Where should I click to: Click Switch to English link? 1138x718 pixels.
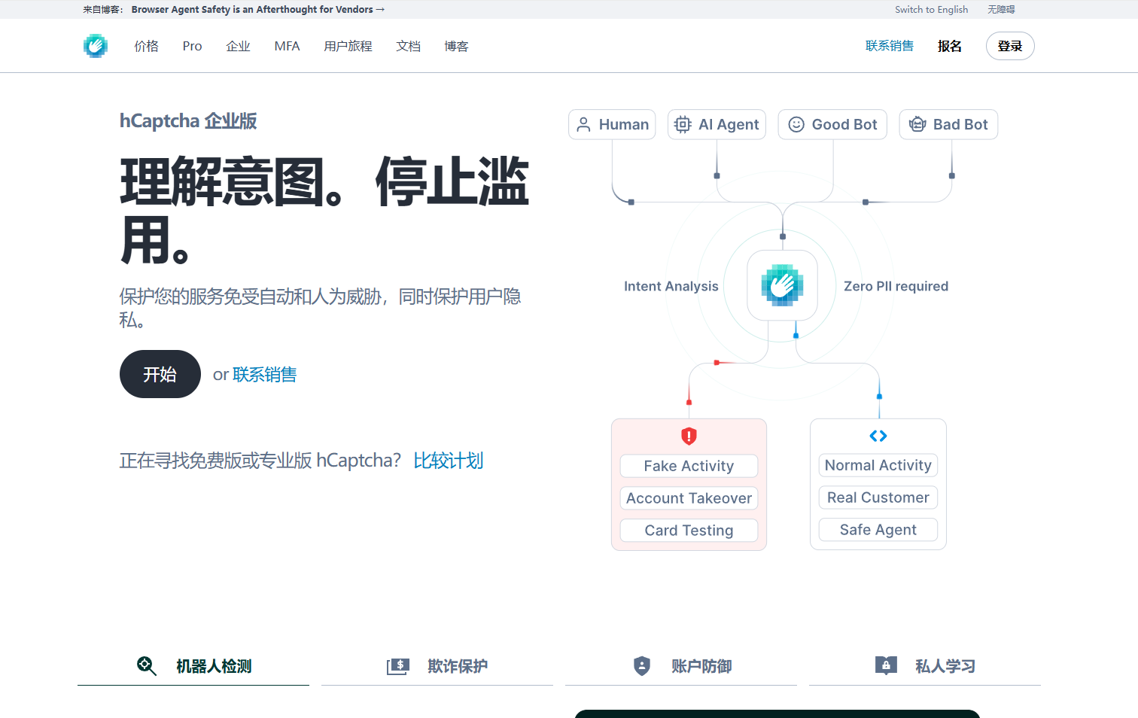(931, 10)
